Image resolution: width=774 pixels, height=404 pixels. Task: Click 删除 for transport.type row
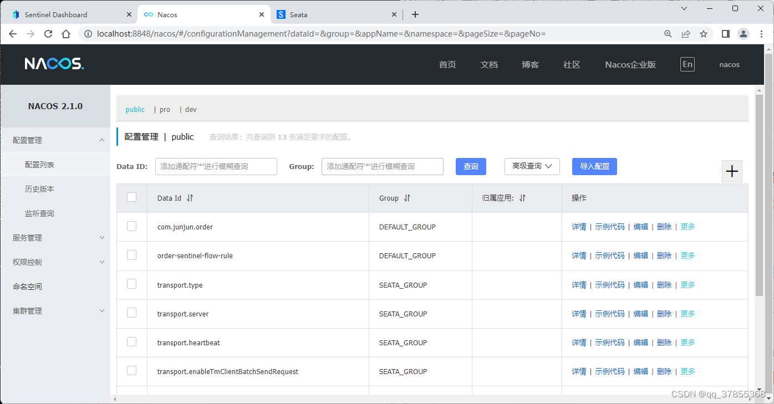664,285
